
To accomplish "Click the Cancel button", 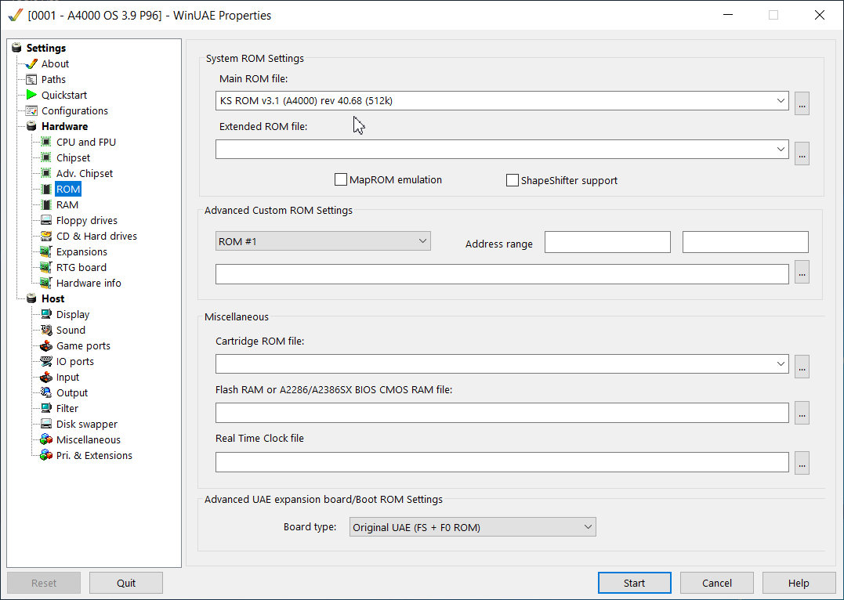I will tap(716, 583).
